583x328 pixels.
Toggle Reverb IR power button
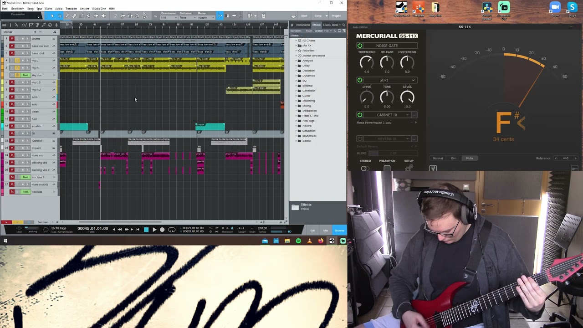coord(360,138)
